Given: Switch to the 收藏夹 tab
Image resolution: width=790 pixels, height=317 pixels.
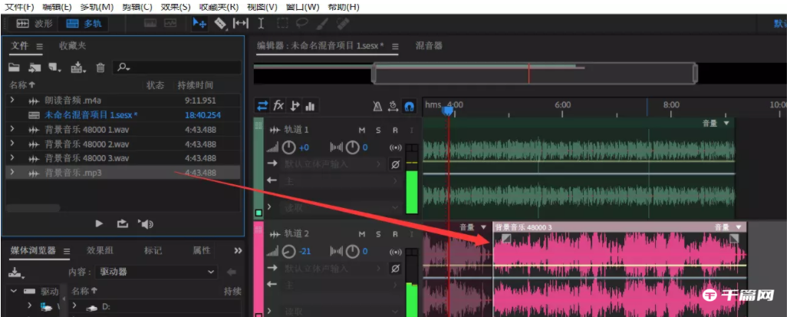Looking at the screenshot, I should 73,46.
